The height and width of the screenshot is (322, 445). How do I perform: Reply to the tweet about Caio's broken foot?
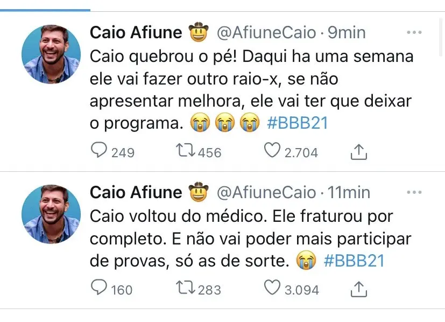tap(98, 151)
